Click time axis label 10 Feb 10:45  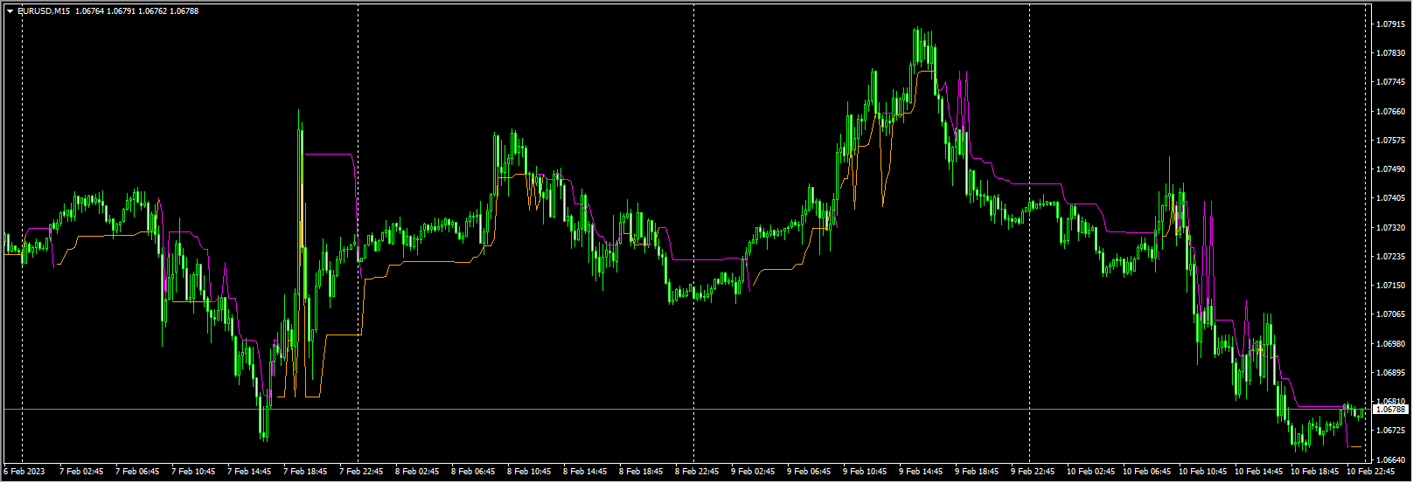coord(1202,472)
